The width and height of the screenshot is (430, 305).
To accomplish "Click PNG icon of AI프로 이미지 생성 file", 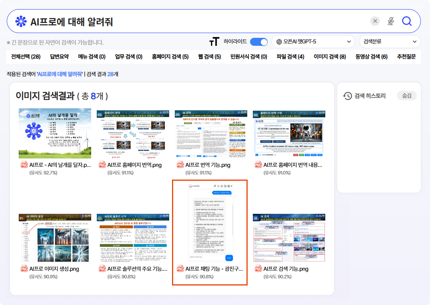I will pos(24,269).
